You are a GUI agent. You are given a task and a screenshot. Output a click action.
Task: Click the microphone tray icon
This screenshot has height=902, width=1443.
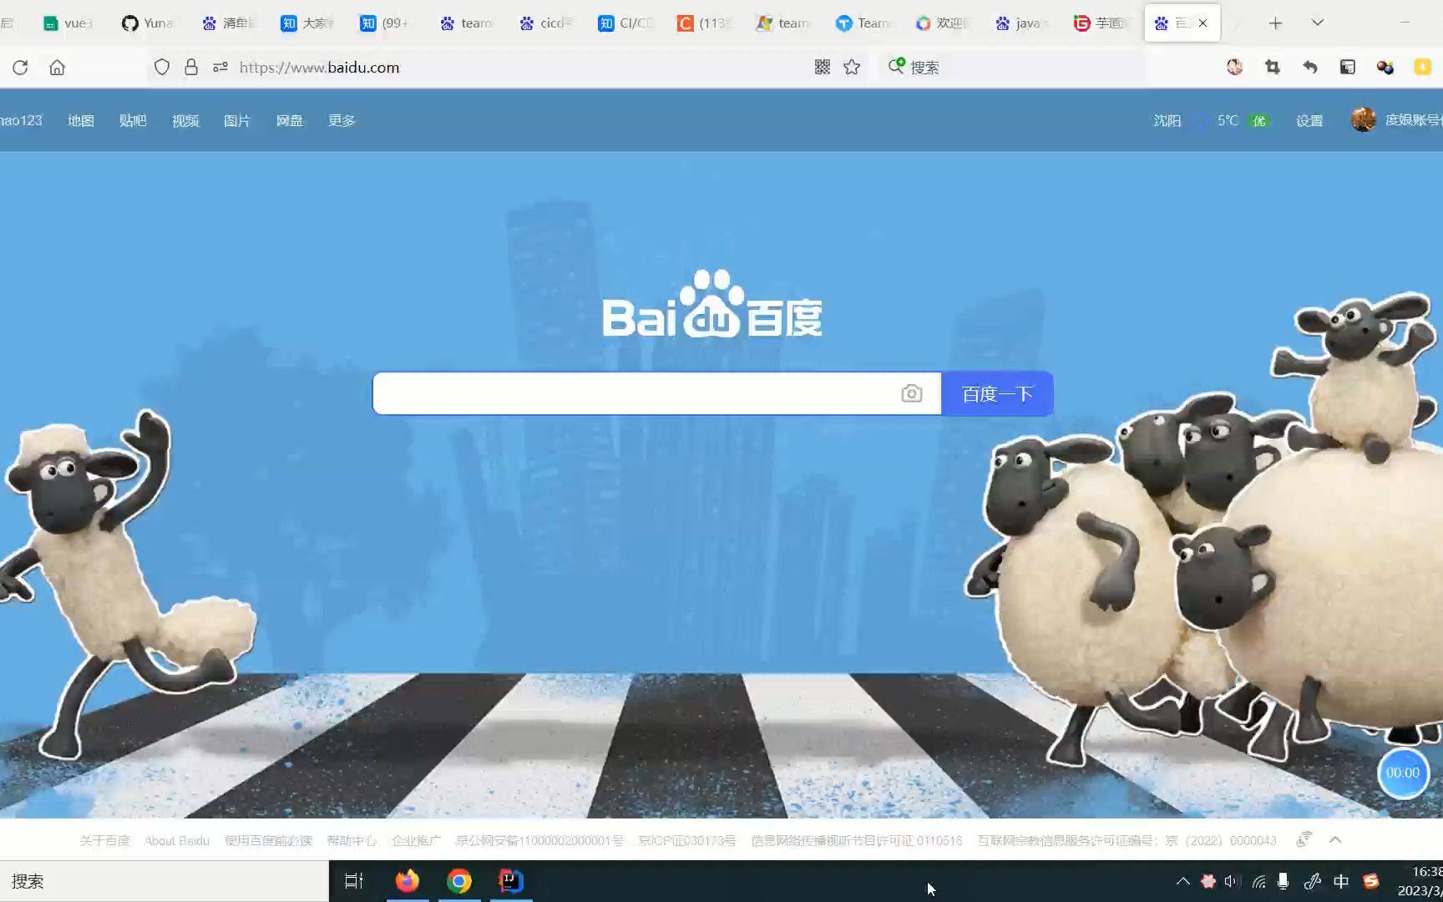[1284, 881]
